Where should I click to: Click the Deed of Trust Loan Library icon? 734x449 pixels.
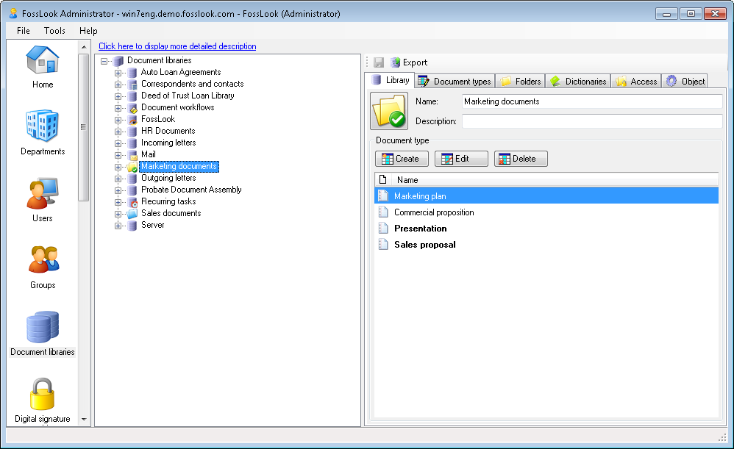[132, 96]
